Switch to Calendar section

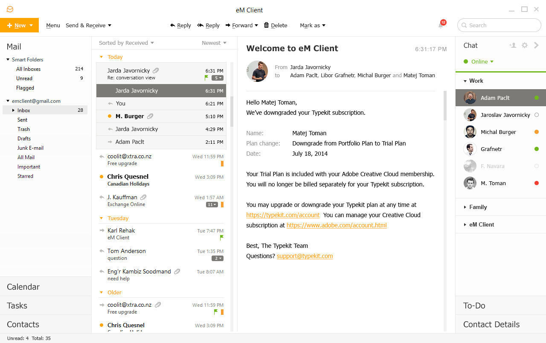46,287
